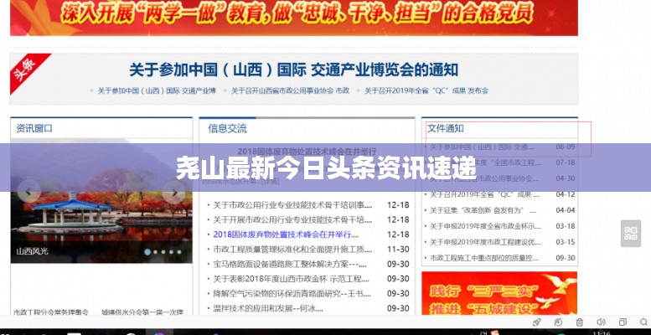Open 关于表彰2018年度山西市政金杯 示范工程 article

(x=291, y=279)
